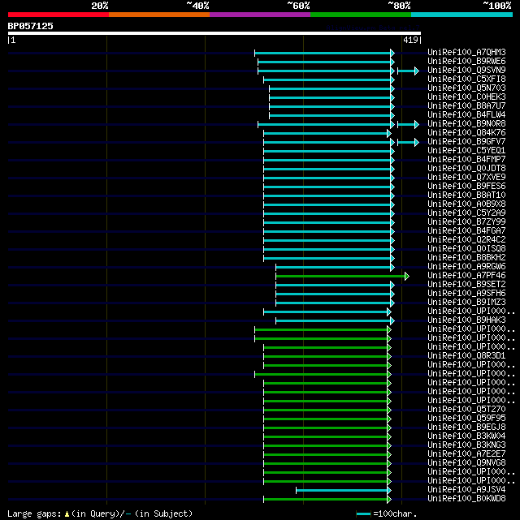Click the arrowhead ending the Q84K76 alignment bar
Image resolution: width=520 pixels, height=520 pixels.
coord(389,134)
